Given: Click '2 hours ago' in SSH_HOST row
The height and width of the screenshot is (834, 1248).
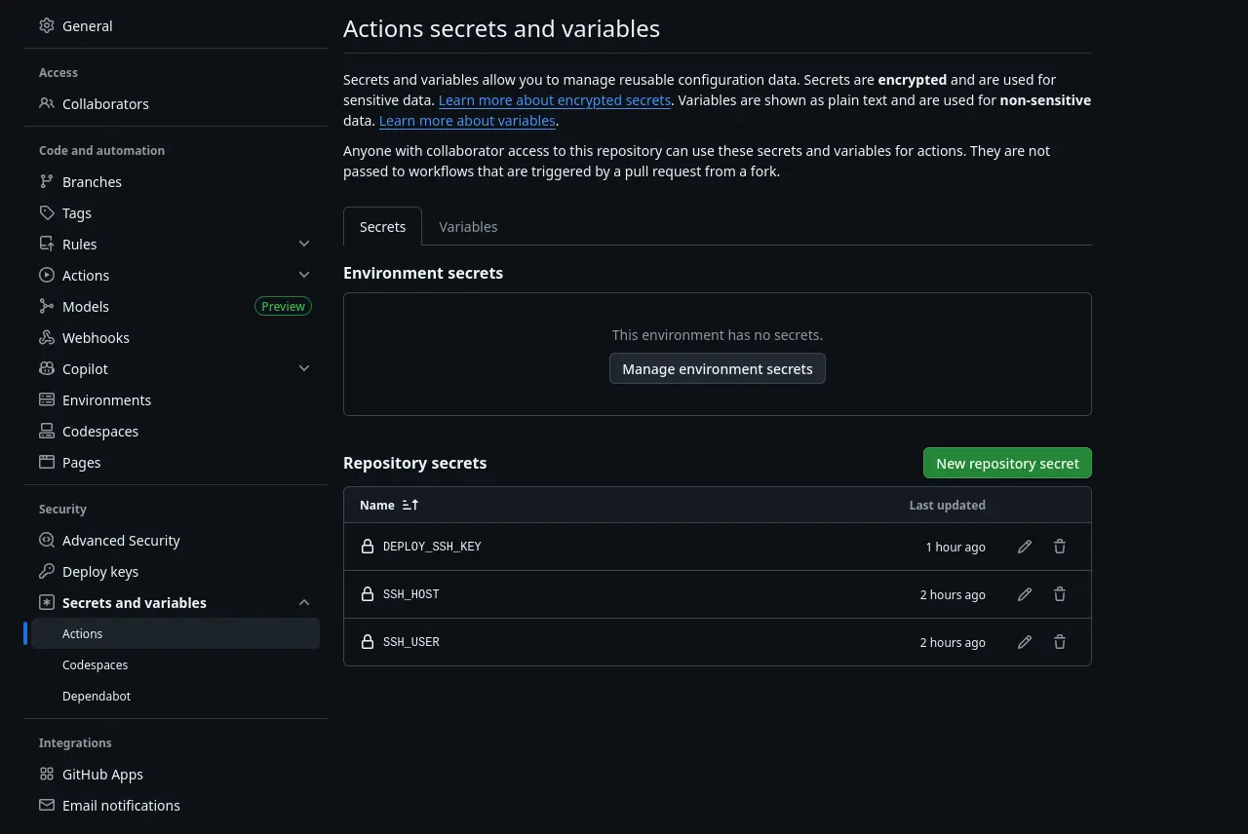Looking at the screenshot, I should click(x=953, y=594).
